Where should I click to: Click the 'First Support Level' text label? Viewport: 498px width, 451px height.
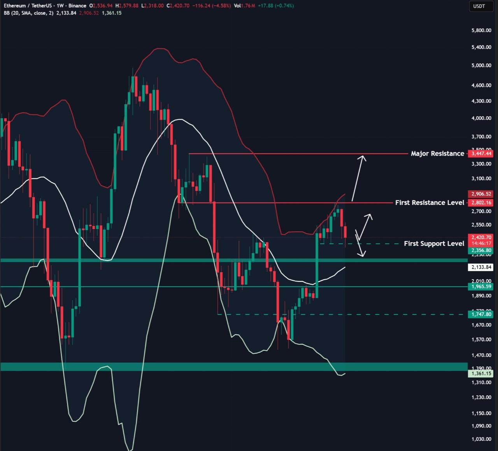[434, 243]
